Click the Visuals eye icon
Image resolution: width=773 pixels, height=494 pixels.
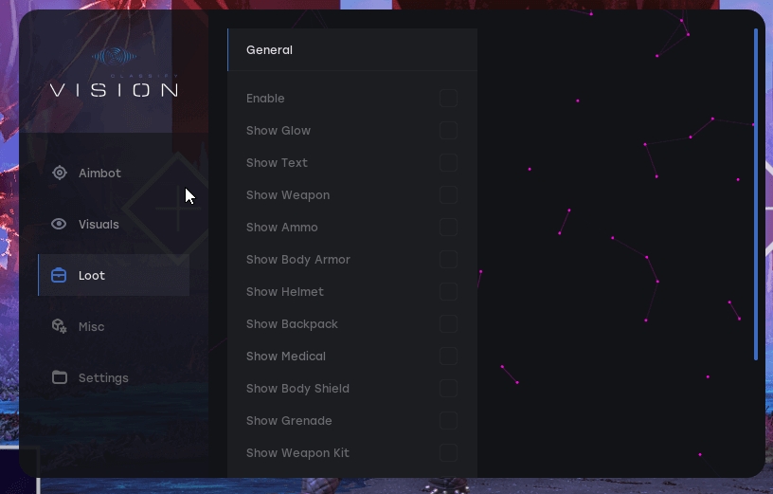(x=59, y=224)
